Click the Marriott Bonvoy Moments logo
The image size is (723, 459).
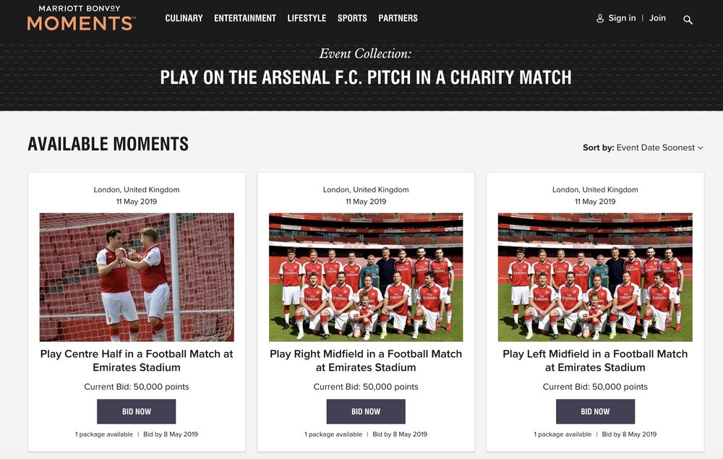80,18
